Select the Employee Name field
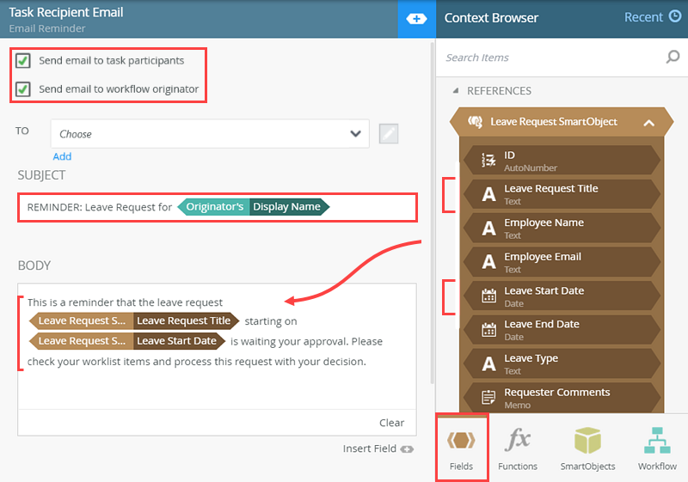Viewport: 688px width, 482px height. click(562, 229)
